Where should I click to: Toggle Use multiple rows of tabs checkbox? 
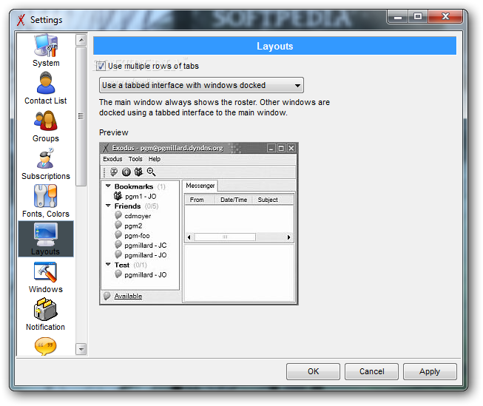pos(101,67)
